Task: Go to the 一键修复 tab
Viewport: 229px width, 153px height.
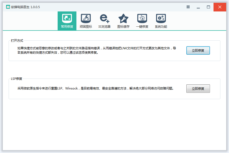Action: pos(142,21)
